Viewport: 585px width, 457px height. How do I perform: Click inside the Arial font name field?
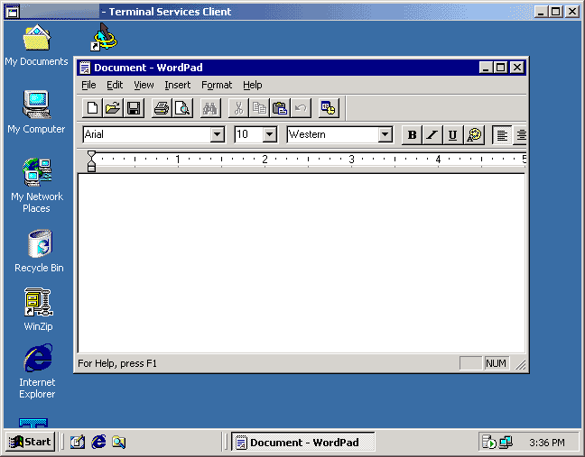[x=146, y=134]
